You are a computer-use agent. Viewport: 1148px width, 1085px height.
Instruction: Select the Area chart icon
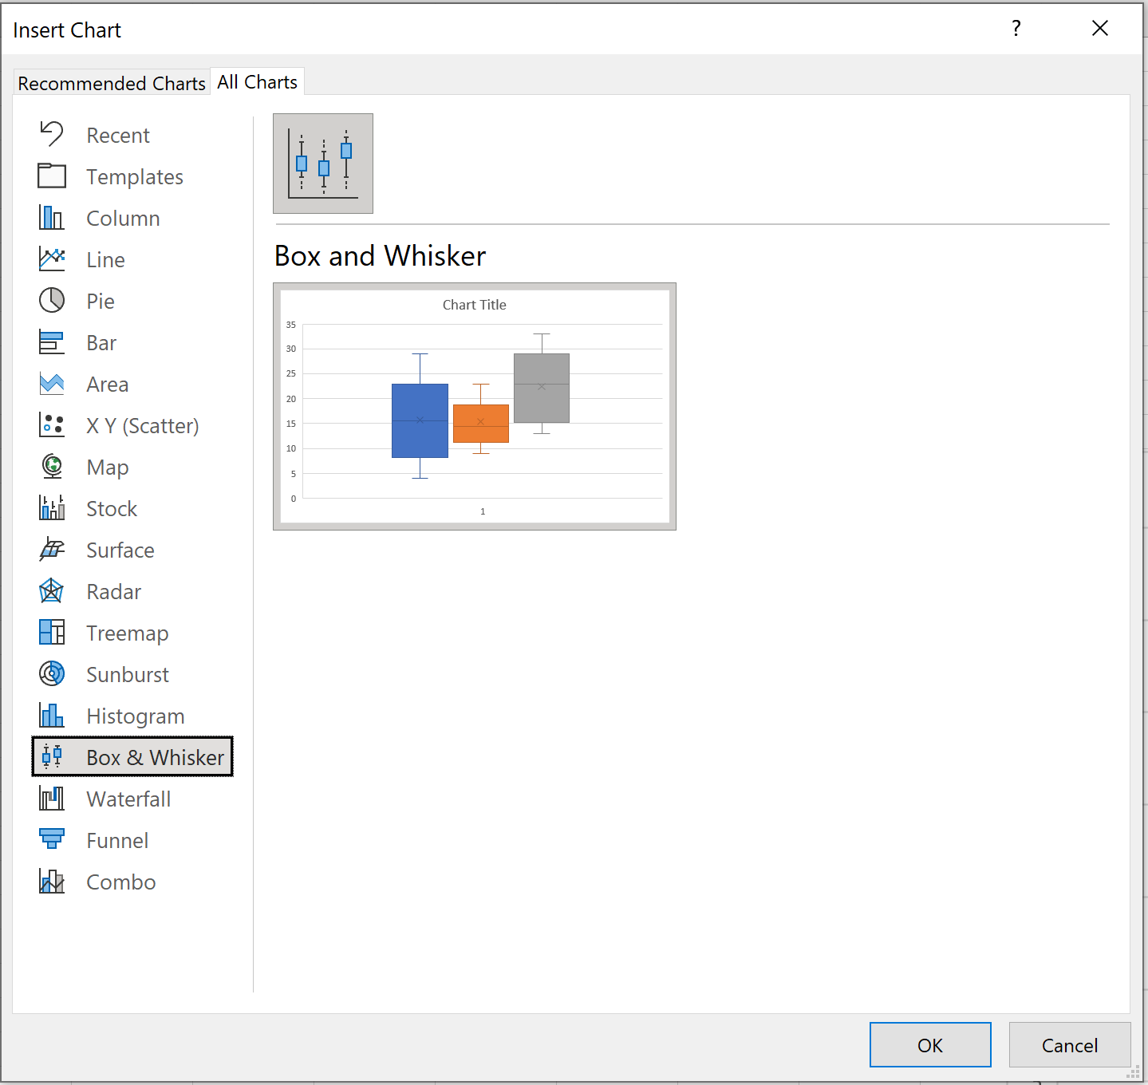(x=52, y=383)
